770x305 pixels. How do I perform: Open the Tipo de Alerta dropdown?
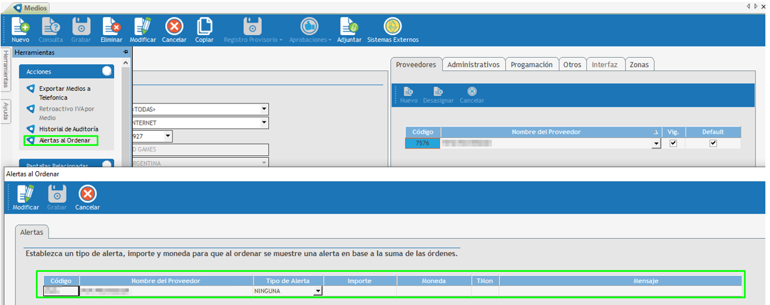click(318, 291)
